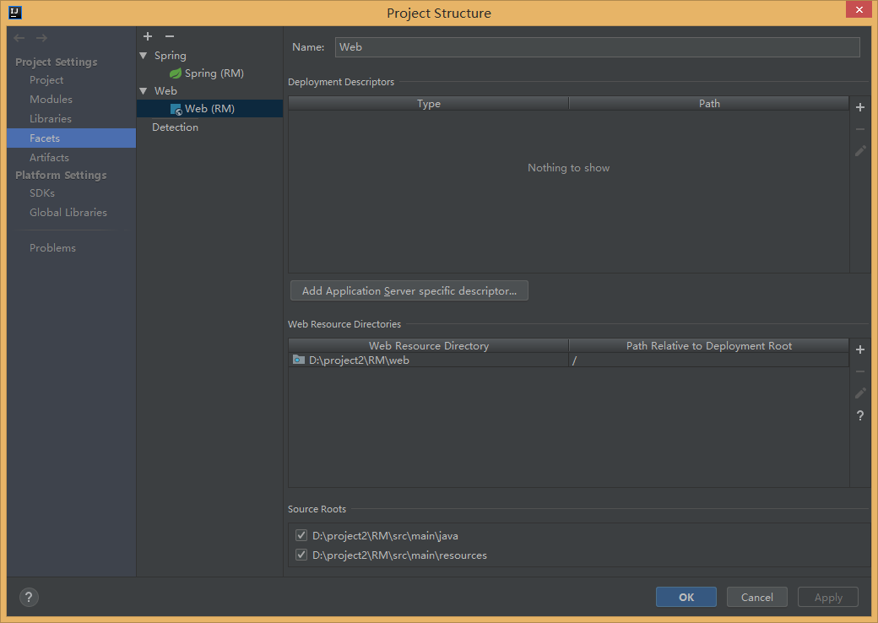878x623 pixels.
Task: Open the Global Libraries settings
Action: point(68,213)
